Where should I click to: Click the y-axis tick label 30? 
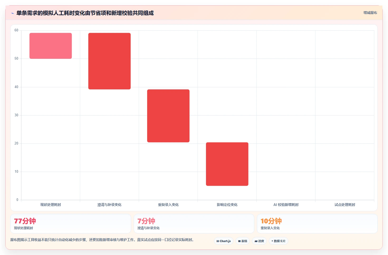coord(16,115)
